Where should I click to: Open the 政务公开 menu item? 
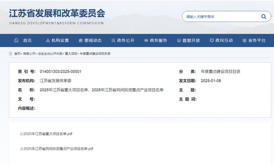click(126, 40)
